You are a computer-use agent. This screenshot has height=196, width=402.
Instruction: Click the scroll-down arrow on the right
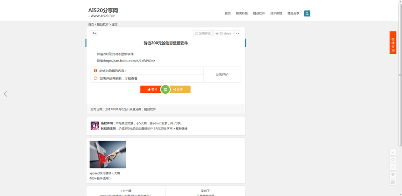(393, 167)
